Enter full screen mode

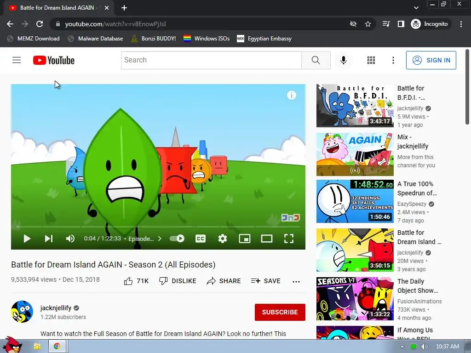[289, 239]
